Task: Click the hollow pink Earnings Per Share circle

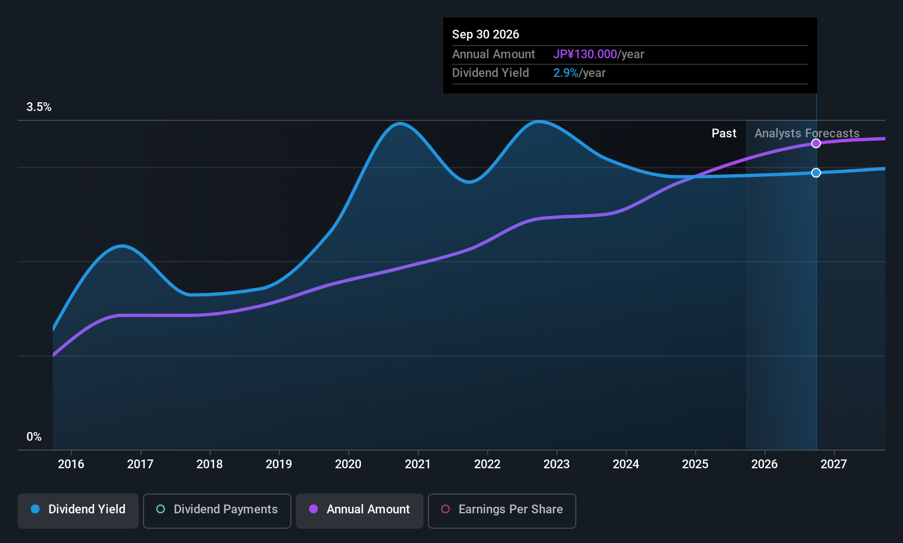Action: 445,509
